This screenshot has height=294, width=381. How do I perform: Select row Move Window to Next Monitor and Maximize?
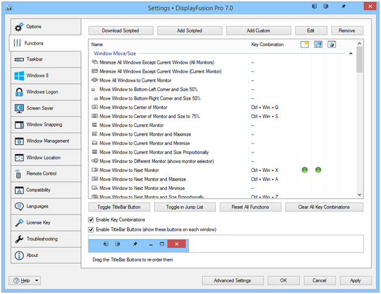click(x=222, y=179)
